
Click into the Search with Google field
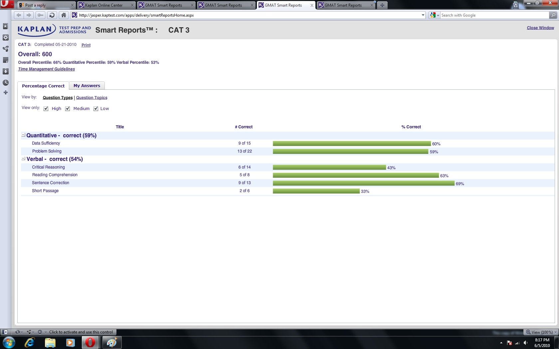click(x=494, y=15)
